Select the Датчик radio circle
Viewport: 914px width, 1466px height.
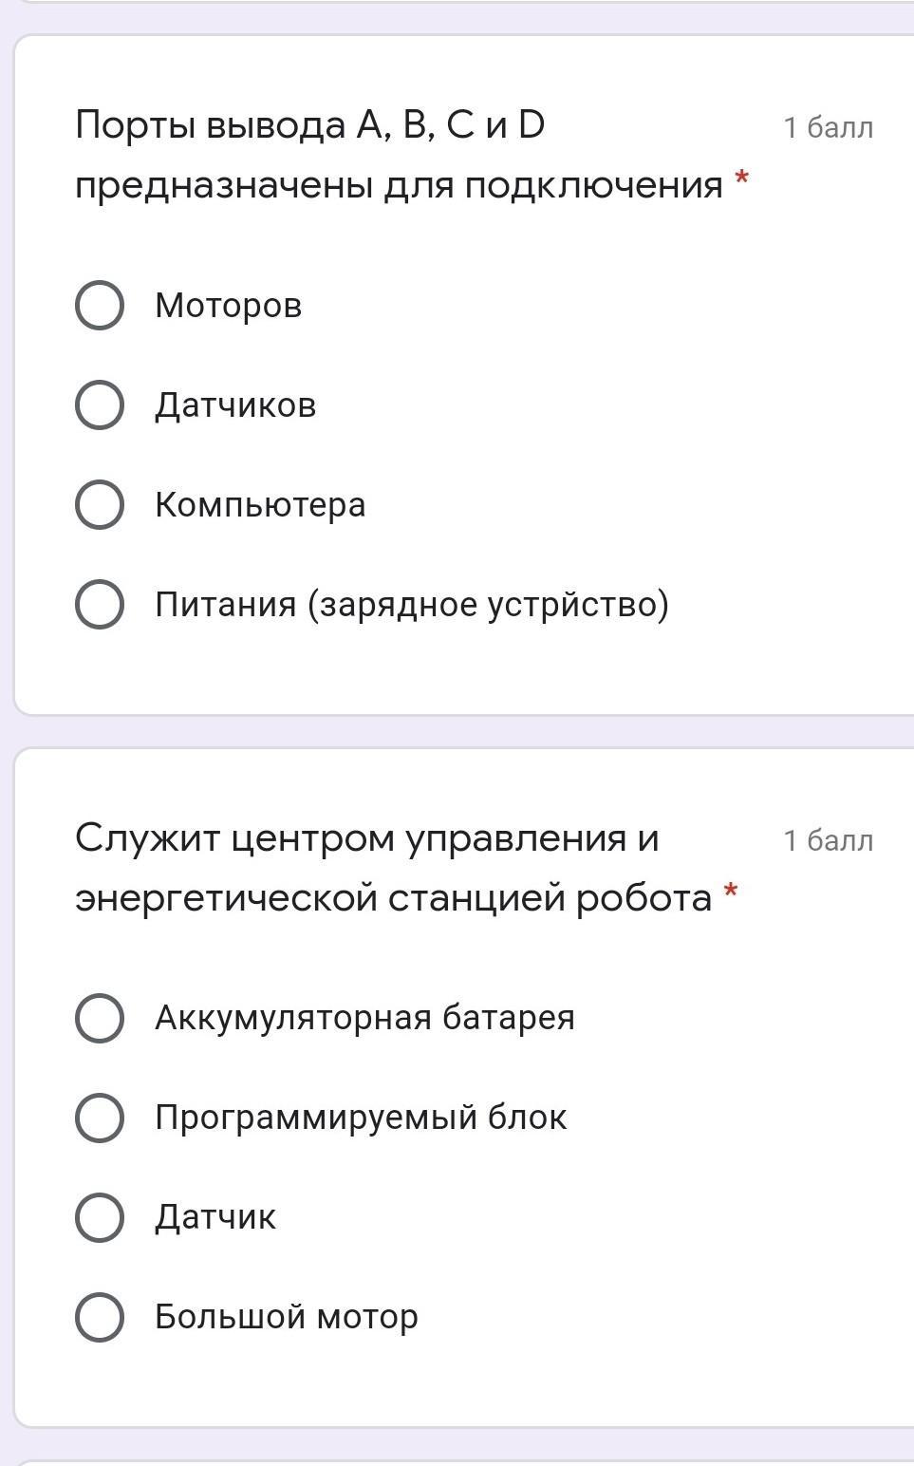tap(100, 1217)
